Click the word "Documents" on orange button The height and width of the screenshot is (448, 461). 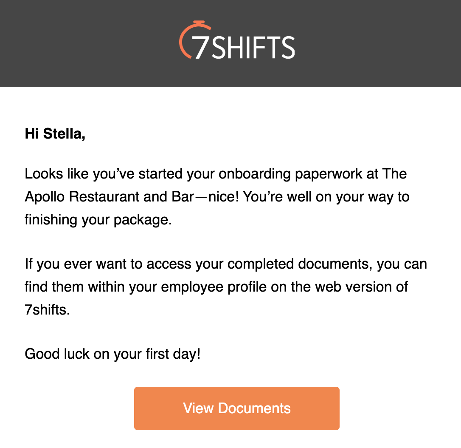pyautogui.click(x=254, y=408)
